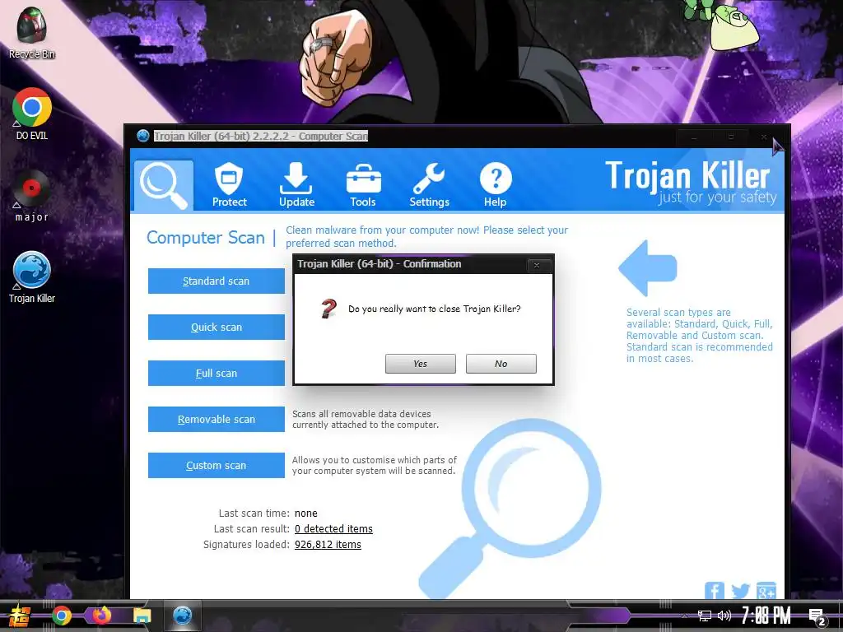The width and height of the screenshot is (843, 632).
Task: Select the Trojan Killer desktop shortcut
Action: (x=32, y=277)
